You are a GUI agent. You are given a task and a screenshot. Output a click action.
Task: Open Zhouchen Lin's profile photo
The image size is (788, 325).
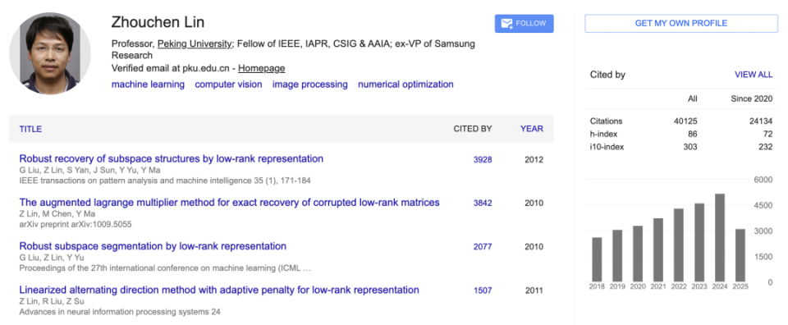[x=50, y=53]
